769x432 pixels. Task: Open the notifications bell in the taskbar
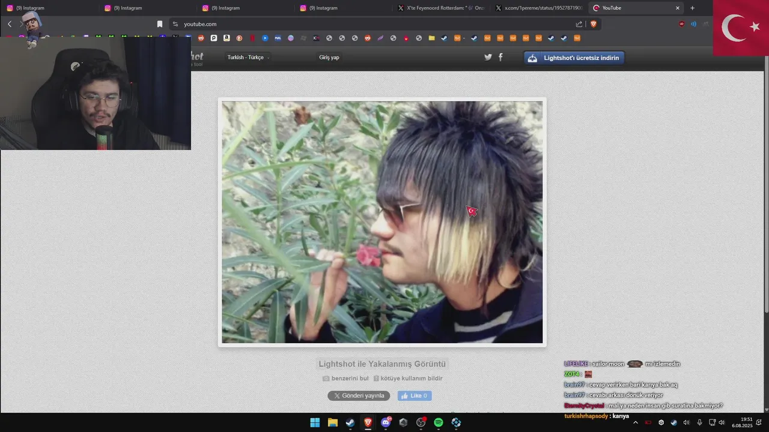[759, 422]
